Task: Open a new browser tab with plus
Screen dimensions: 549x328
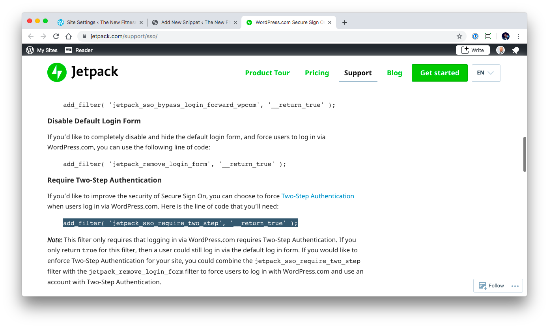Action: [x=345, y=22]
